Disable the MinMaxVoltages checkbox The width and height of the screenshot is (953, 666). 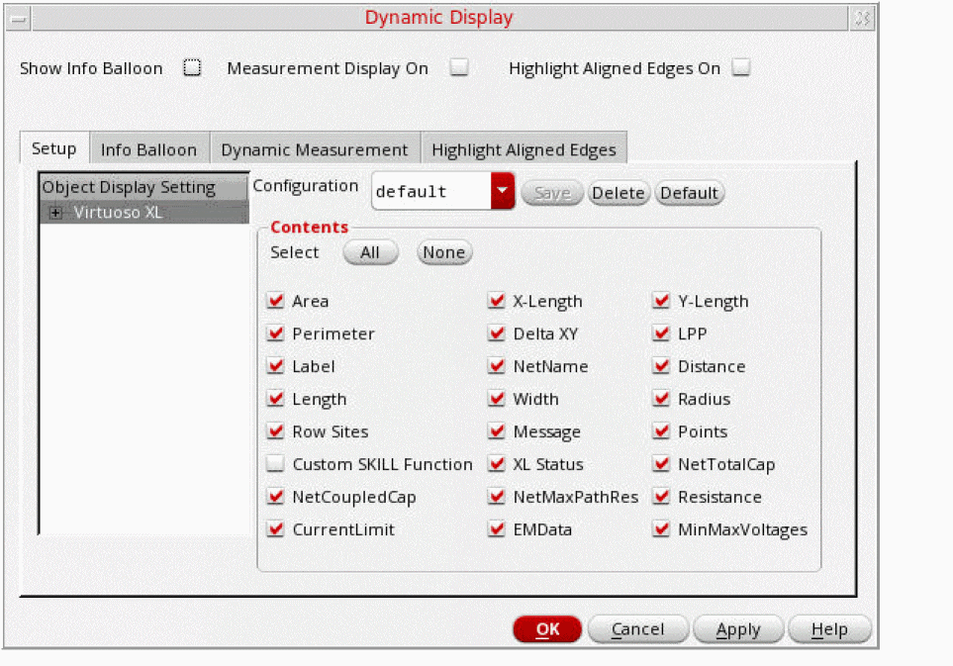click(661, 529)
